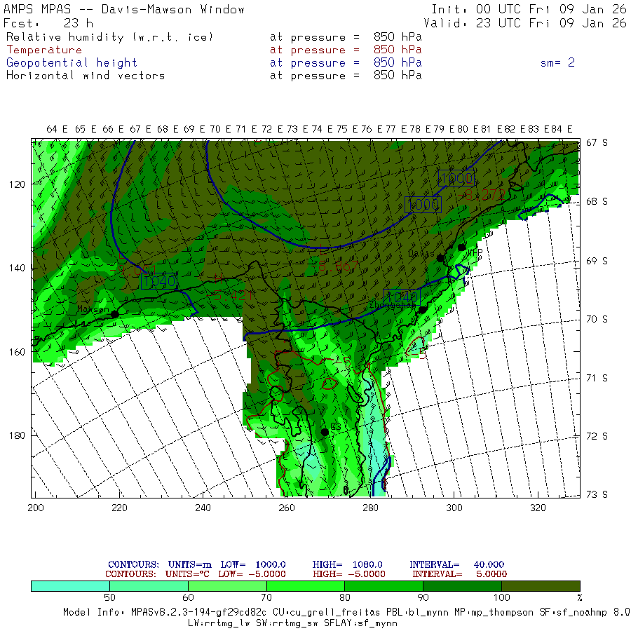631x631 pixels.
Task: Select the 50 to 60 percent color swatch
Action: [x=149, y=586]
